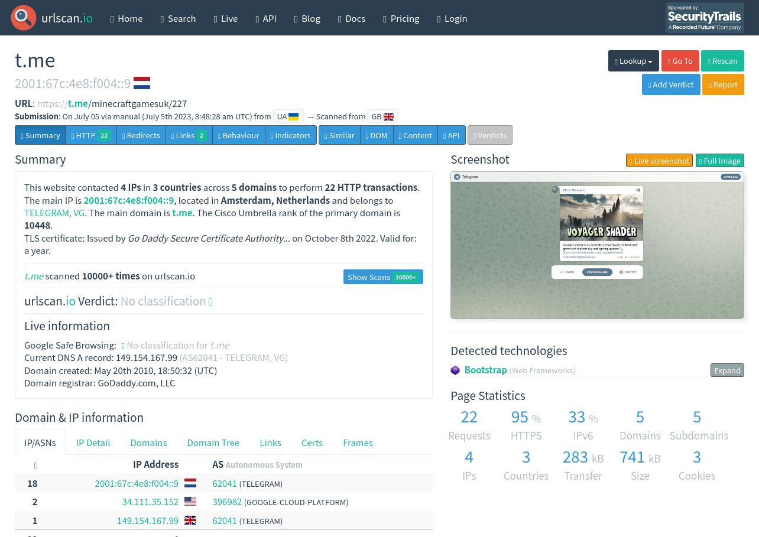The height and width of the screenshot is (537, 759).
Task: Click the UK flag in 149.154.167.99 row
Action: click(190, 520)
